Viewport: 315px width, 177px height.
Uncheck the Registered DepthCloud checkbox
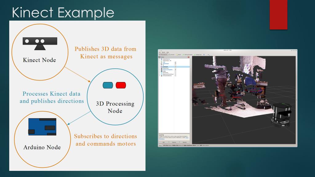[x=175, y=70]
